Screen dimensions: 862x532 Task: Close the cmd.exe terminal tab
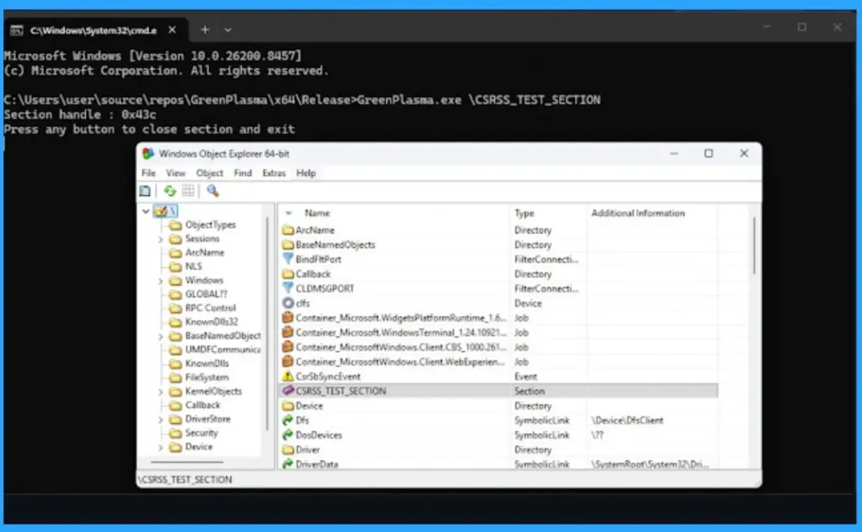point(172,29)
